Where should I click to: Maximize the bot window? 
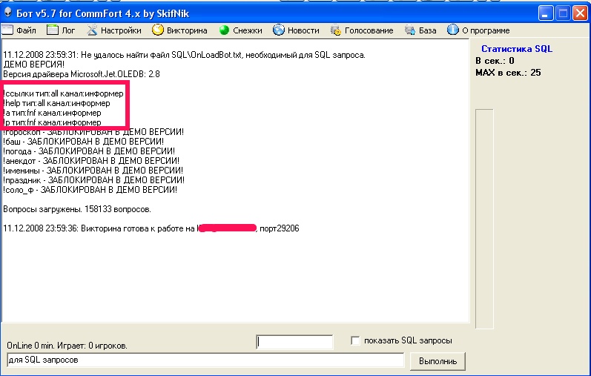tap(562, 13)
